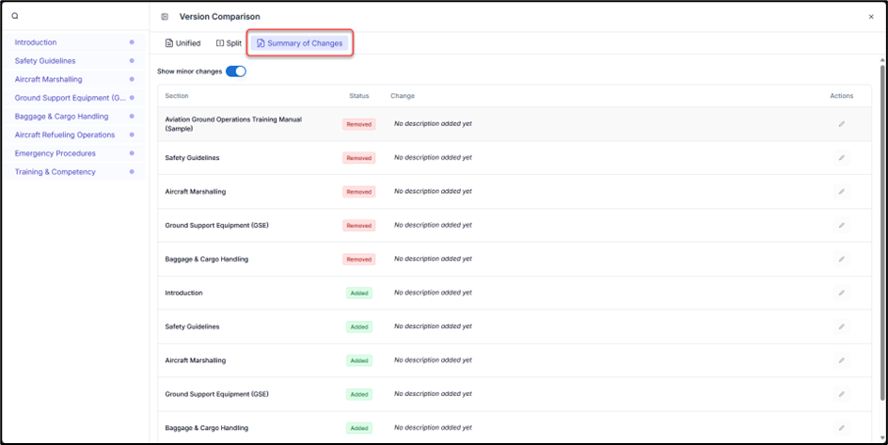Open Introduction in the sidebar

click(x=36, y=42)
